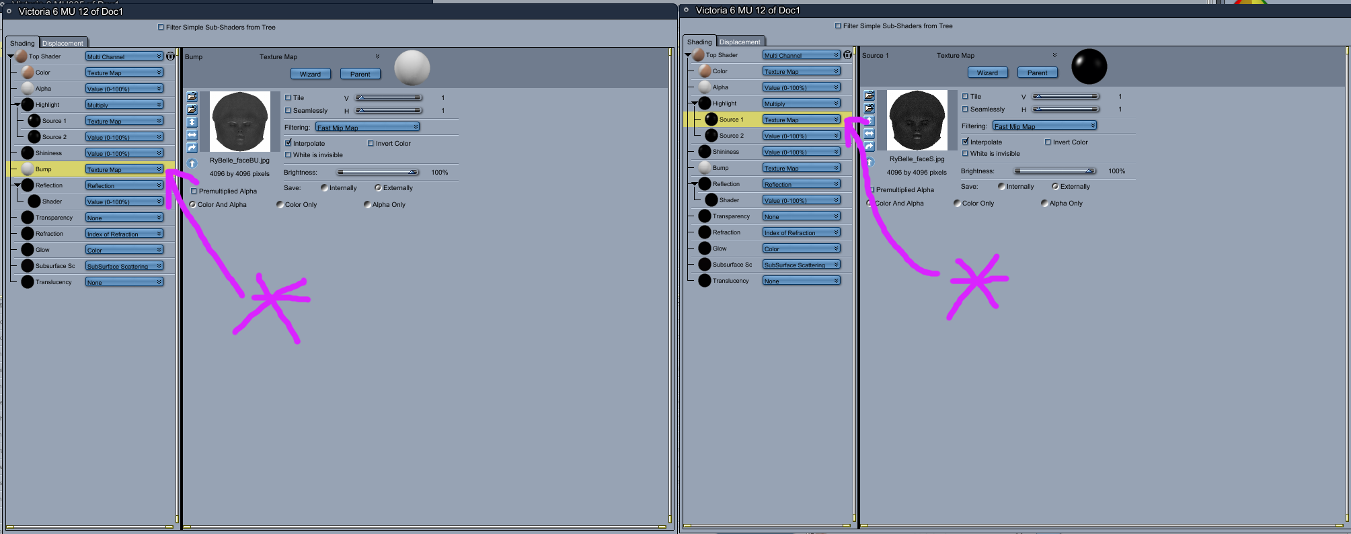Screen dimensions: 1351x534
Task: Click the Bump channel sphere in the right window
Action: point(705,168)
